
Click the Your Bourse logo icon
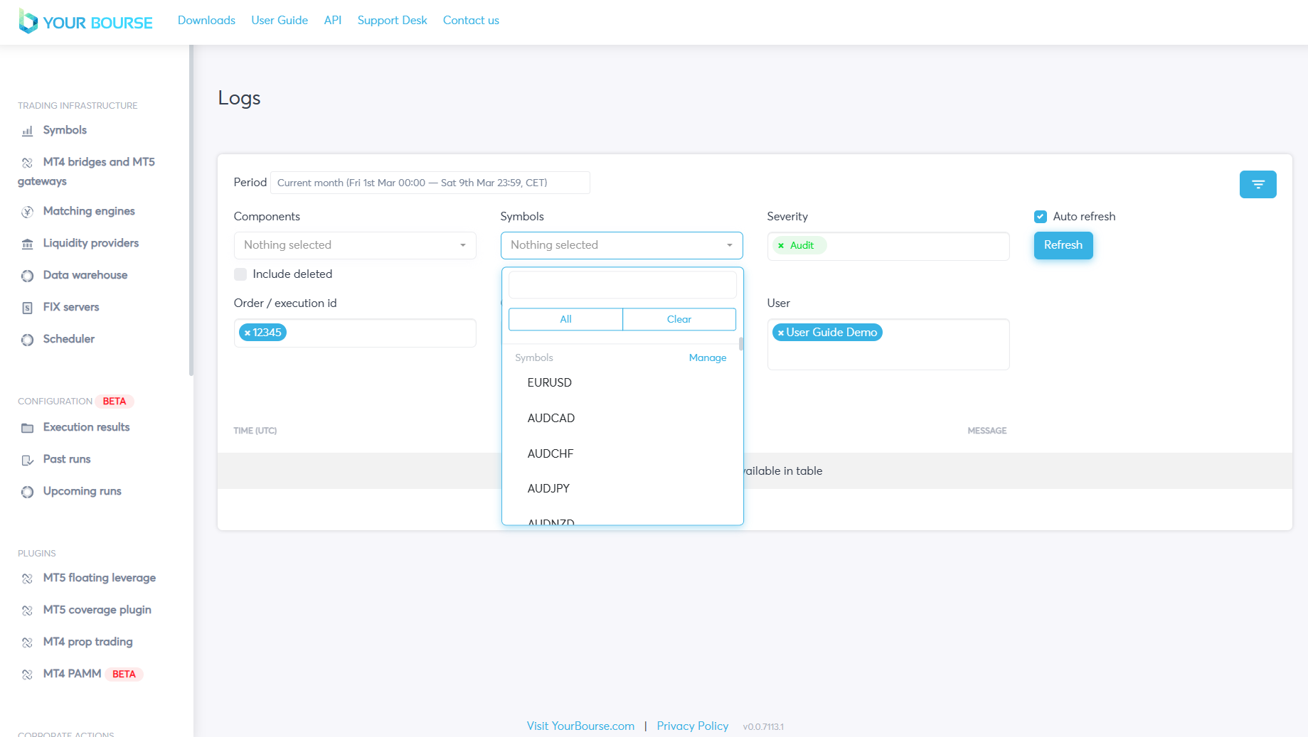[x=28, y=21]
